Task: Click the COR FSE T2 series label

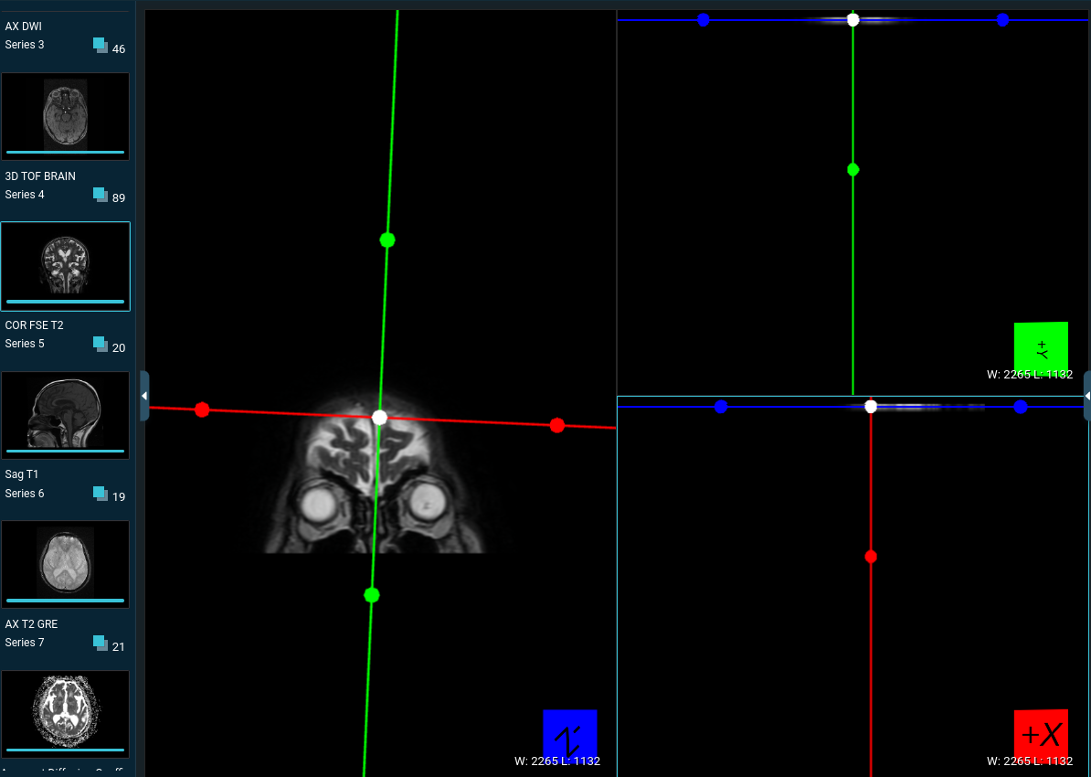Action: tap(34, 325)
